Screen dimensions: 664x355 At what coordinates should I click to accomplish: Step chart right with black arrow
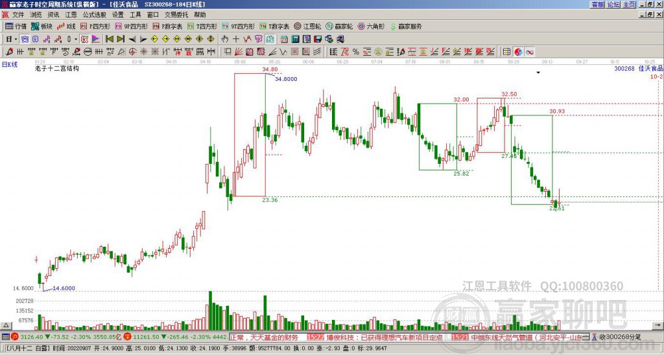[143, 40]
